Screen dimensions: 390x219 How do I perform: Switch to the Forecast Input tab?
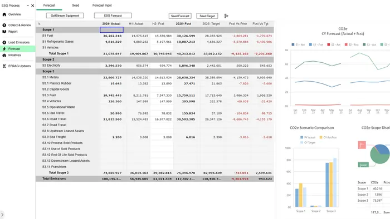click(x=102, y=5)
